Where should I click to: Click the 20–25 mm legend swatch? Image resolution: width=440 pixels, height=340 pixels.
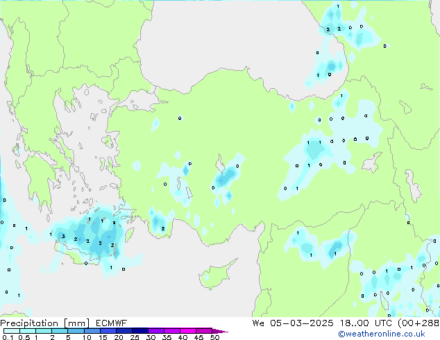point(124,331)
